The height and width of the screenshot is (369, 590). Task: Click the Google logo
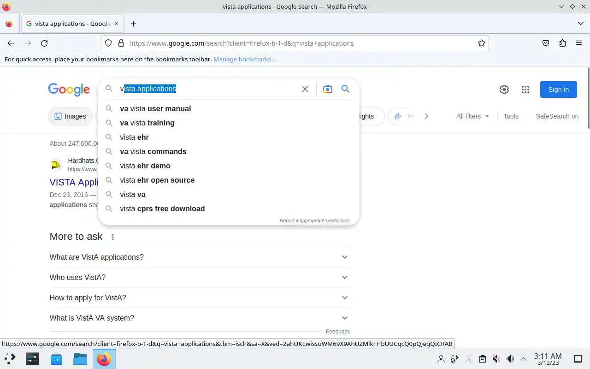pyautogui.click(x=69, y=89)
